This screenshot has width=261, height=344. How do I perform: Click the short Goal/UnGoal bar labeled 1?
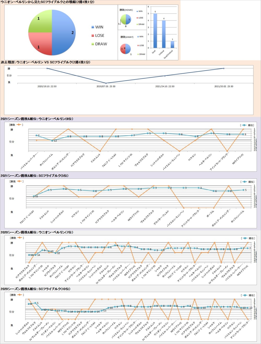tap(172, 44)
